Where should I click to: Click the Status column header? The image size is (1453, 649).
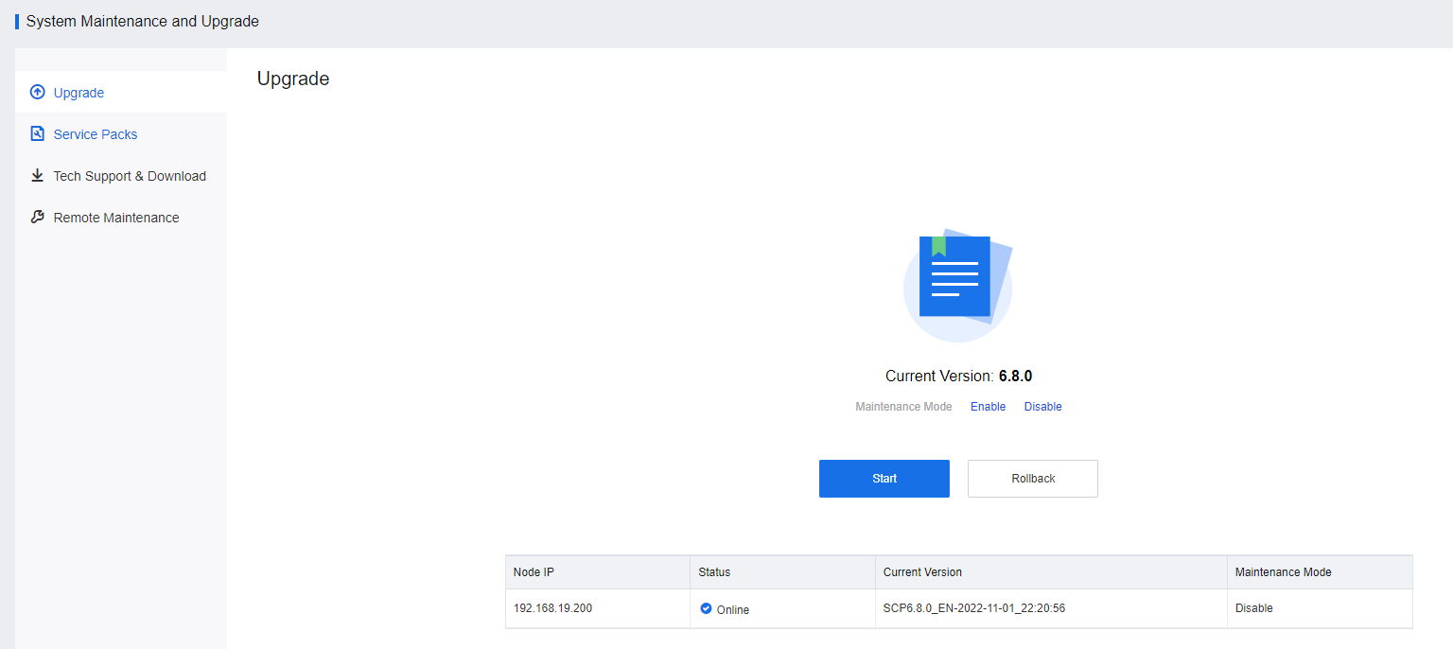pos(714,572)
